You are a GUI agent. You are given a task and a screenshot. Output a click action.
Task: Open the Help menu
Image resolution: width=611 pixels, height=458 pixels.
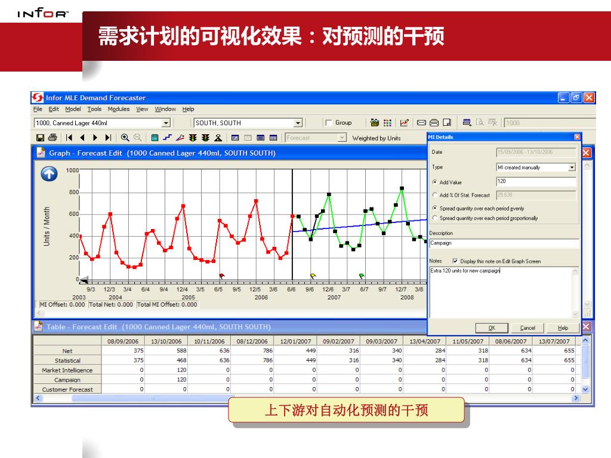[188, 109]
